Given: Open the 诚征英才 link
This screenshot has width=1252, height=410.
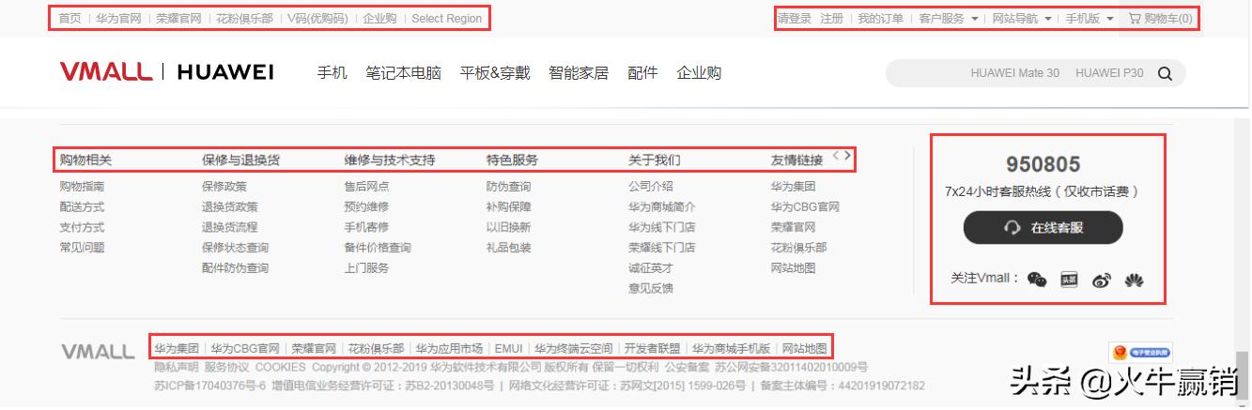Looking at the screenshot, I should click(651, 268).
